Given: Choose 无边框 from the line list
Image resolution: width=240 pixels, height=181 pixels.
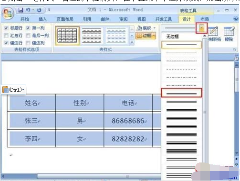Looking at the screenshot, I should point(172,37).
